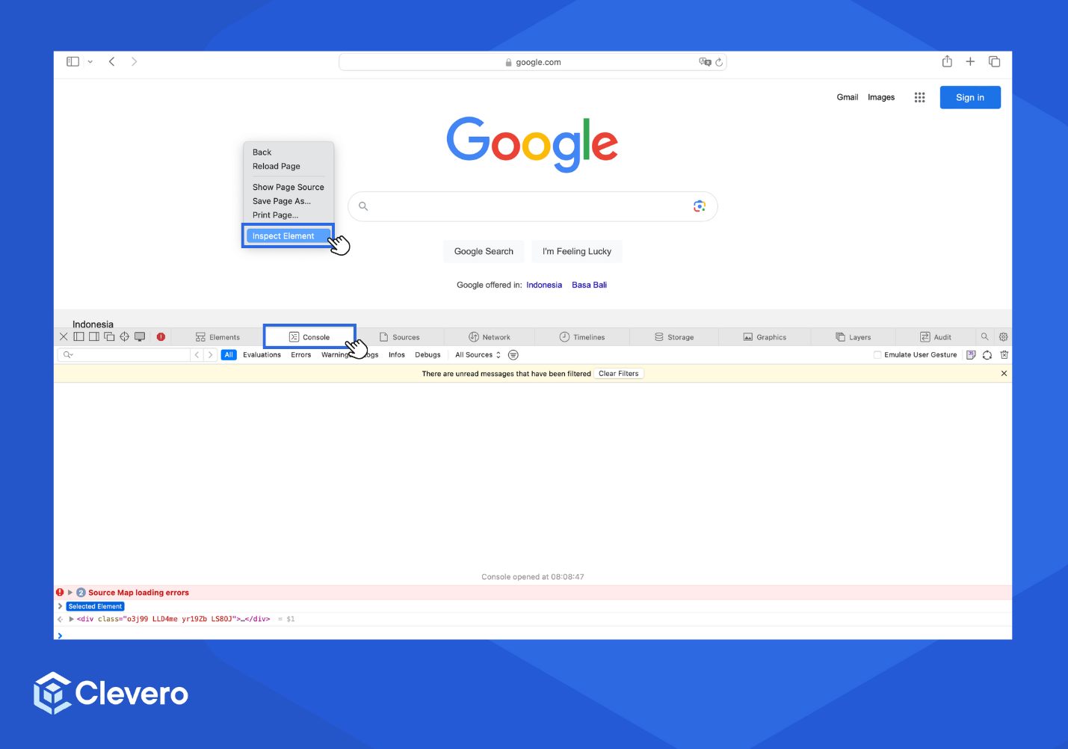The width and height of the screenshot is (1068, 749).
Task: Enable Emulate User Gesture checkbox
Action: pyautogui.click(x=877, y=355)
